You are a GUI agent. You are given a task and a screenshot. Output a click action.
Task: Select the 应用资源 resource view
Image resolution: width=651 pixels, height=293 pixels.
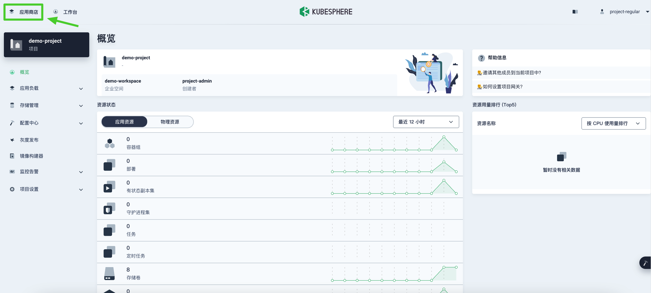pyautogui.click(x=125, y=122)
